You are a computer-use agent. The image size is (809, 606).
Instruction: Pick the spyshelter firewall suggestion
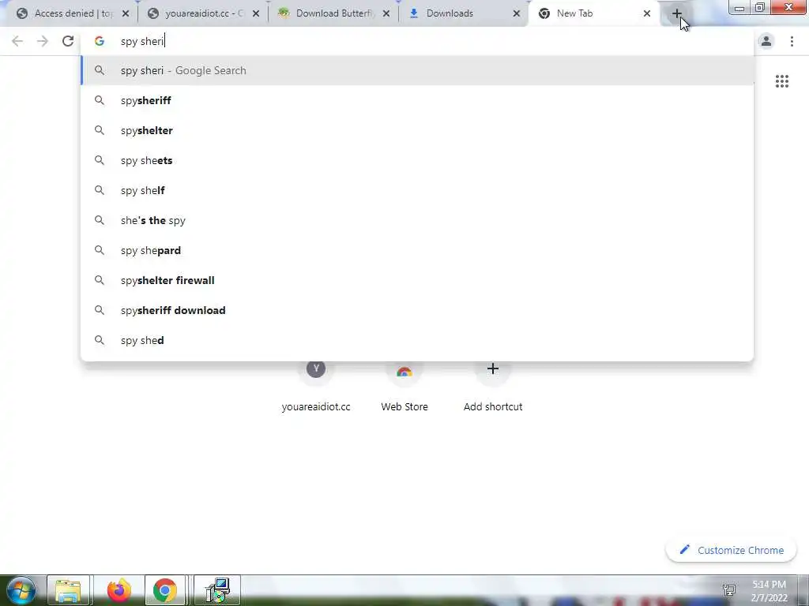(x=417, y=280)
